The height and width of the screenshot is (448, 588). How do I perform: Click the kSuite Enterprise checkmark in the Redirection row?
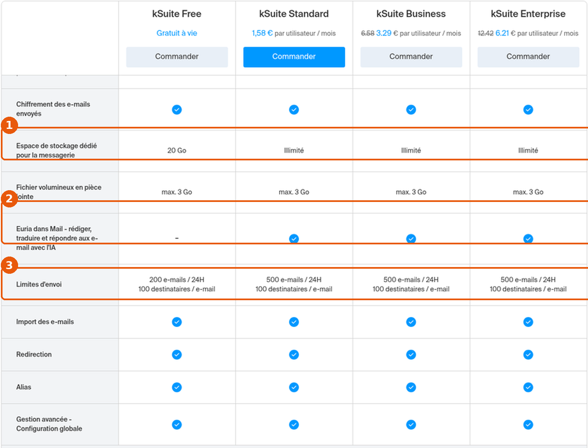pos(528,355)
